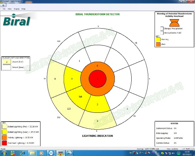Viewport: 195px width, 156px height.
Task: Click the empty Distant (Near) flash count box
Action: 7,67
